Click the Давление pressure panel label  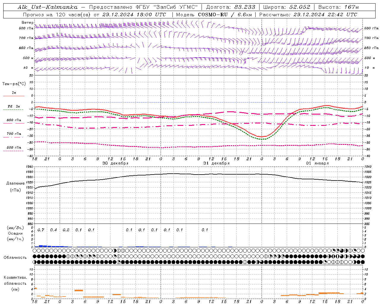(15, 183)
